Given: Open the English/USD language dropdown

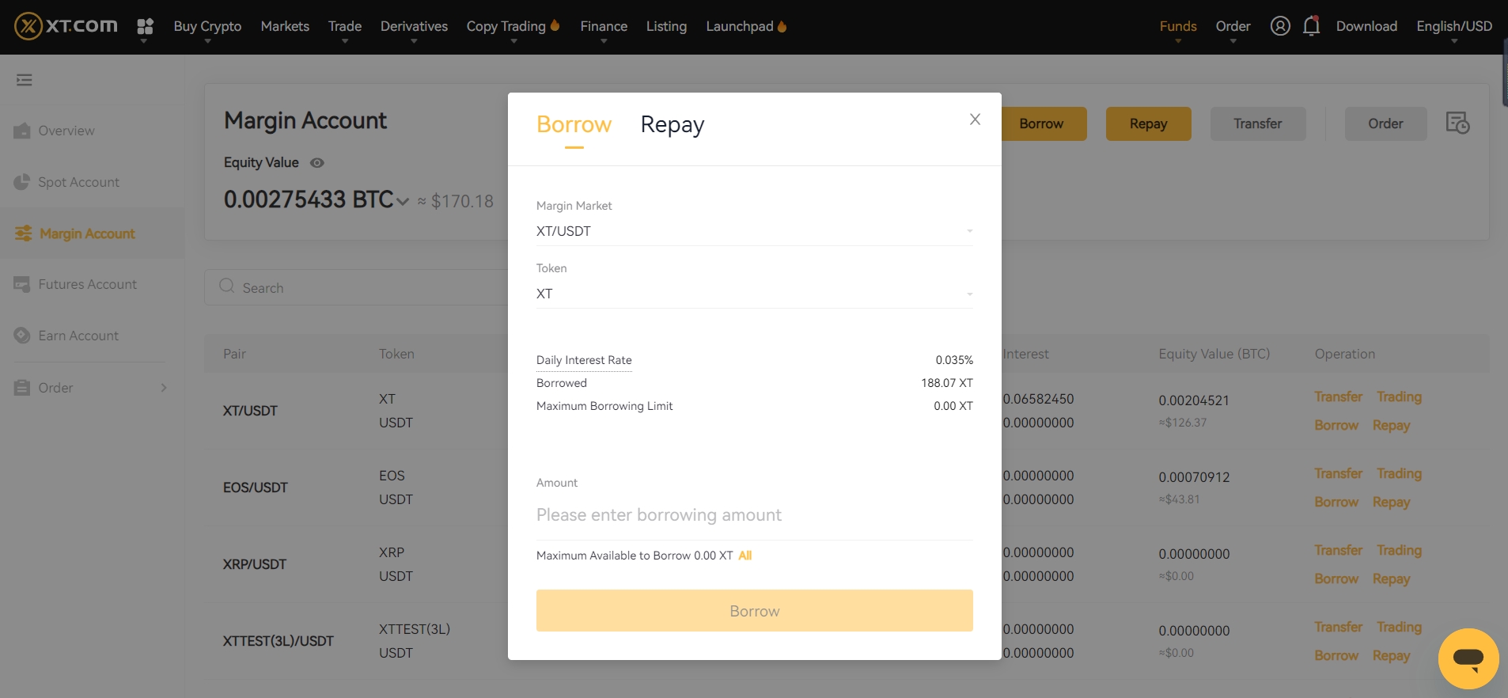Looking at the screenshot, I should pyautogui.click(x=1454, y=26).
